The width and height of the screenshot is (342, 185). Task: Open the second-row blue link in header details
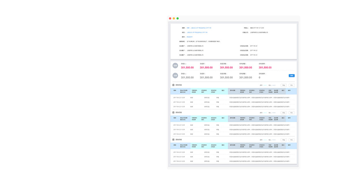pyautogui.click(x=197, y=32)
